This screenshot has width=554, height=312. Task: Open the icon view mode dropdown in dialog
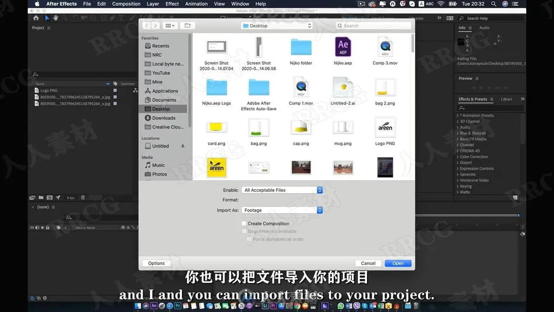click(170, 25)
